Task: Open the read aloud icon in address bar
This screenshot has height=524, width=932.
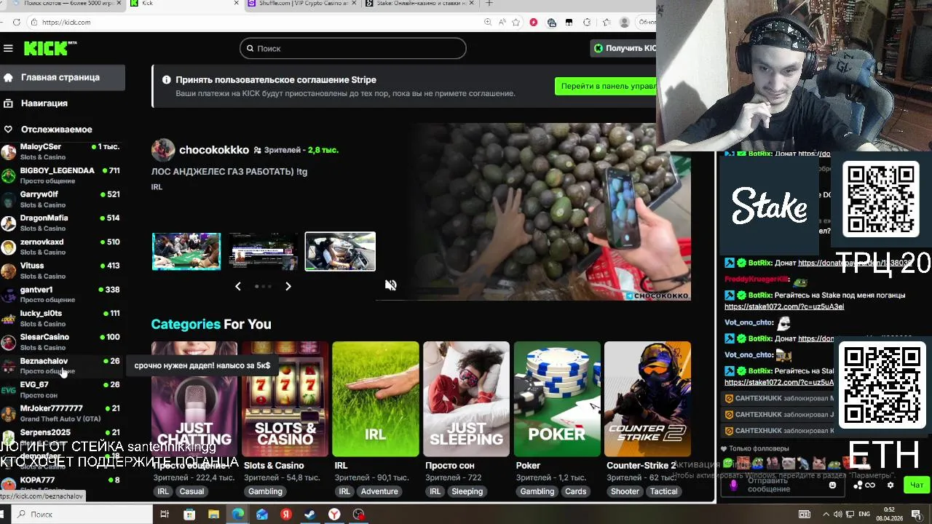Action: (x=502, y=23)
